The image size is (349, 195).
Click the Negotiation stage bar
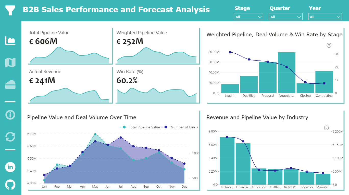(x=286, y=73)
